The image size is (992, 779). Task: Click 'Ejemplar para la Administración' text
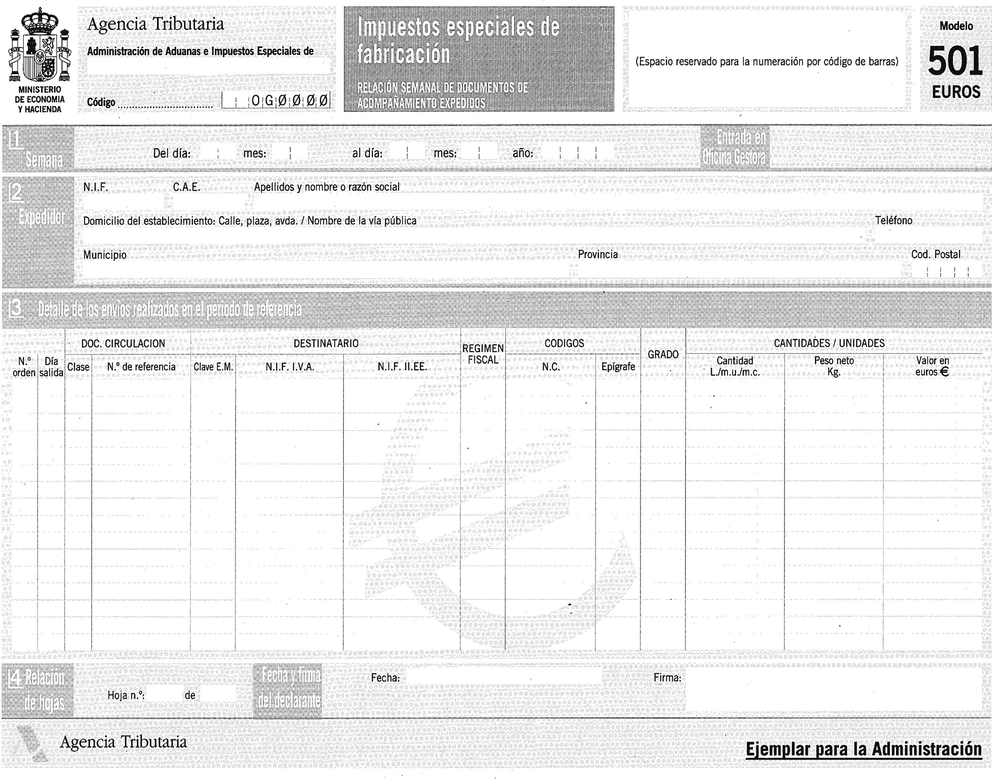[x=863, y=749]
